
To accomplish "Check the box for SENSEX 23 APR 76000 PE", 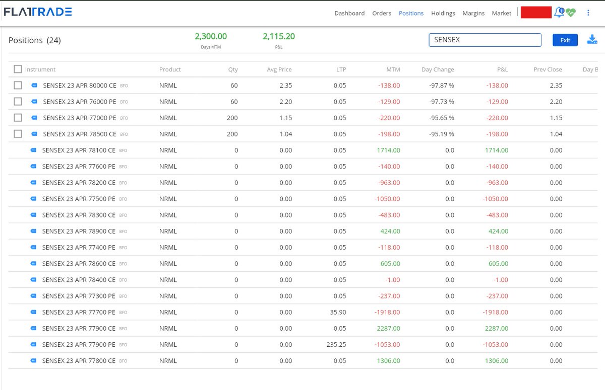I will pos(18,102).
